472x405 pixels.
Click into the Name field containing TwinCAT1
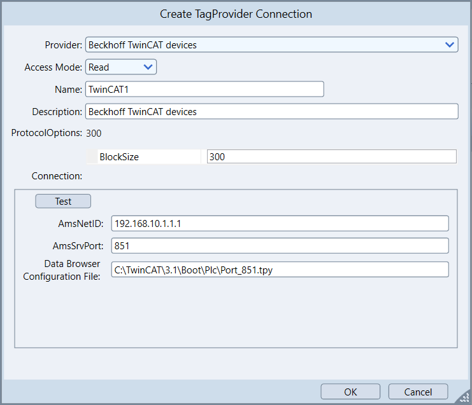tap(204, 89)
